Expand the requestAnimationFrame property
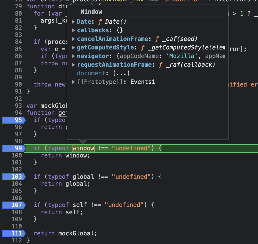This screenshot has width=258, height=244. (73, 64)
